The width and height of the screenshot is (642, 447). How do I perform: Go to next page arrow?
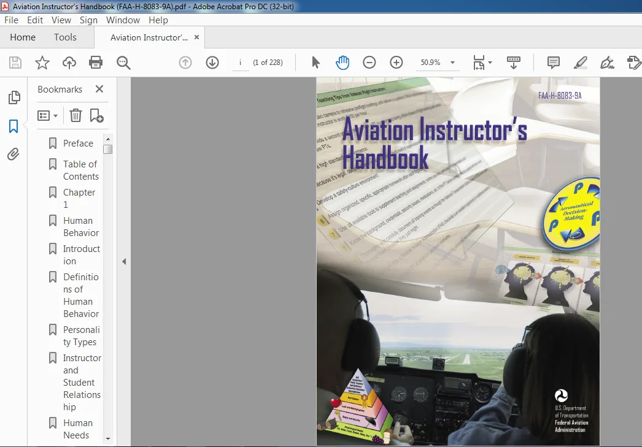212,63
